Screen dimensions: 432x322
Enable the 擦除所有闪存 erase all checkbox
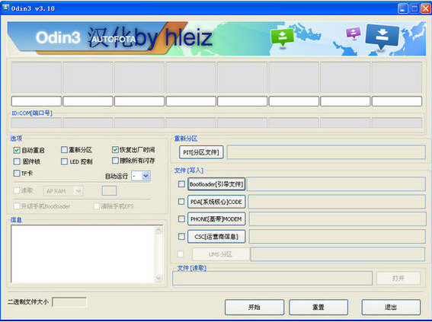(116, 161)
